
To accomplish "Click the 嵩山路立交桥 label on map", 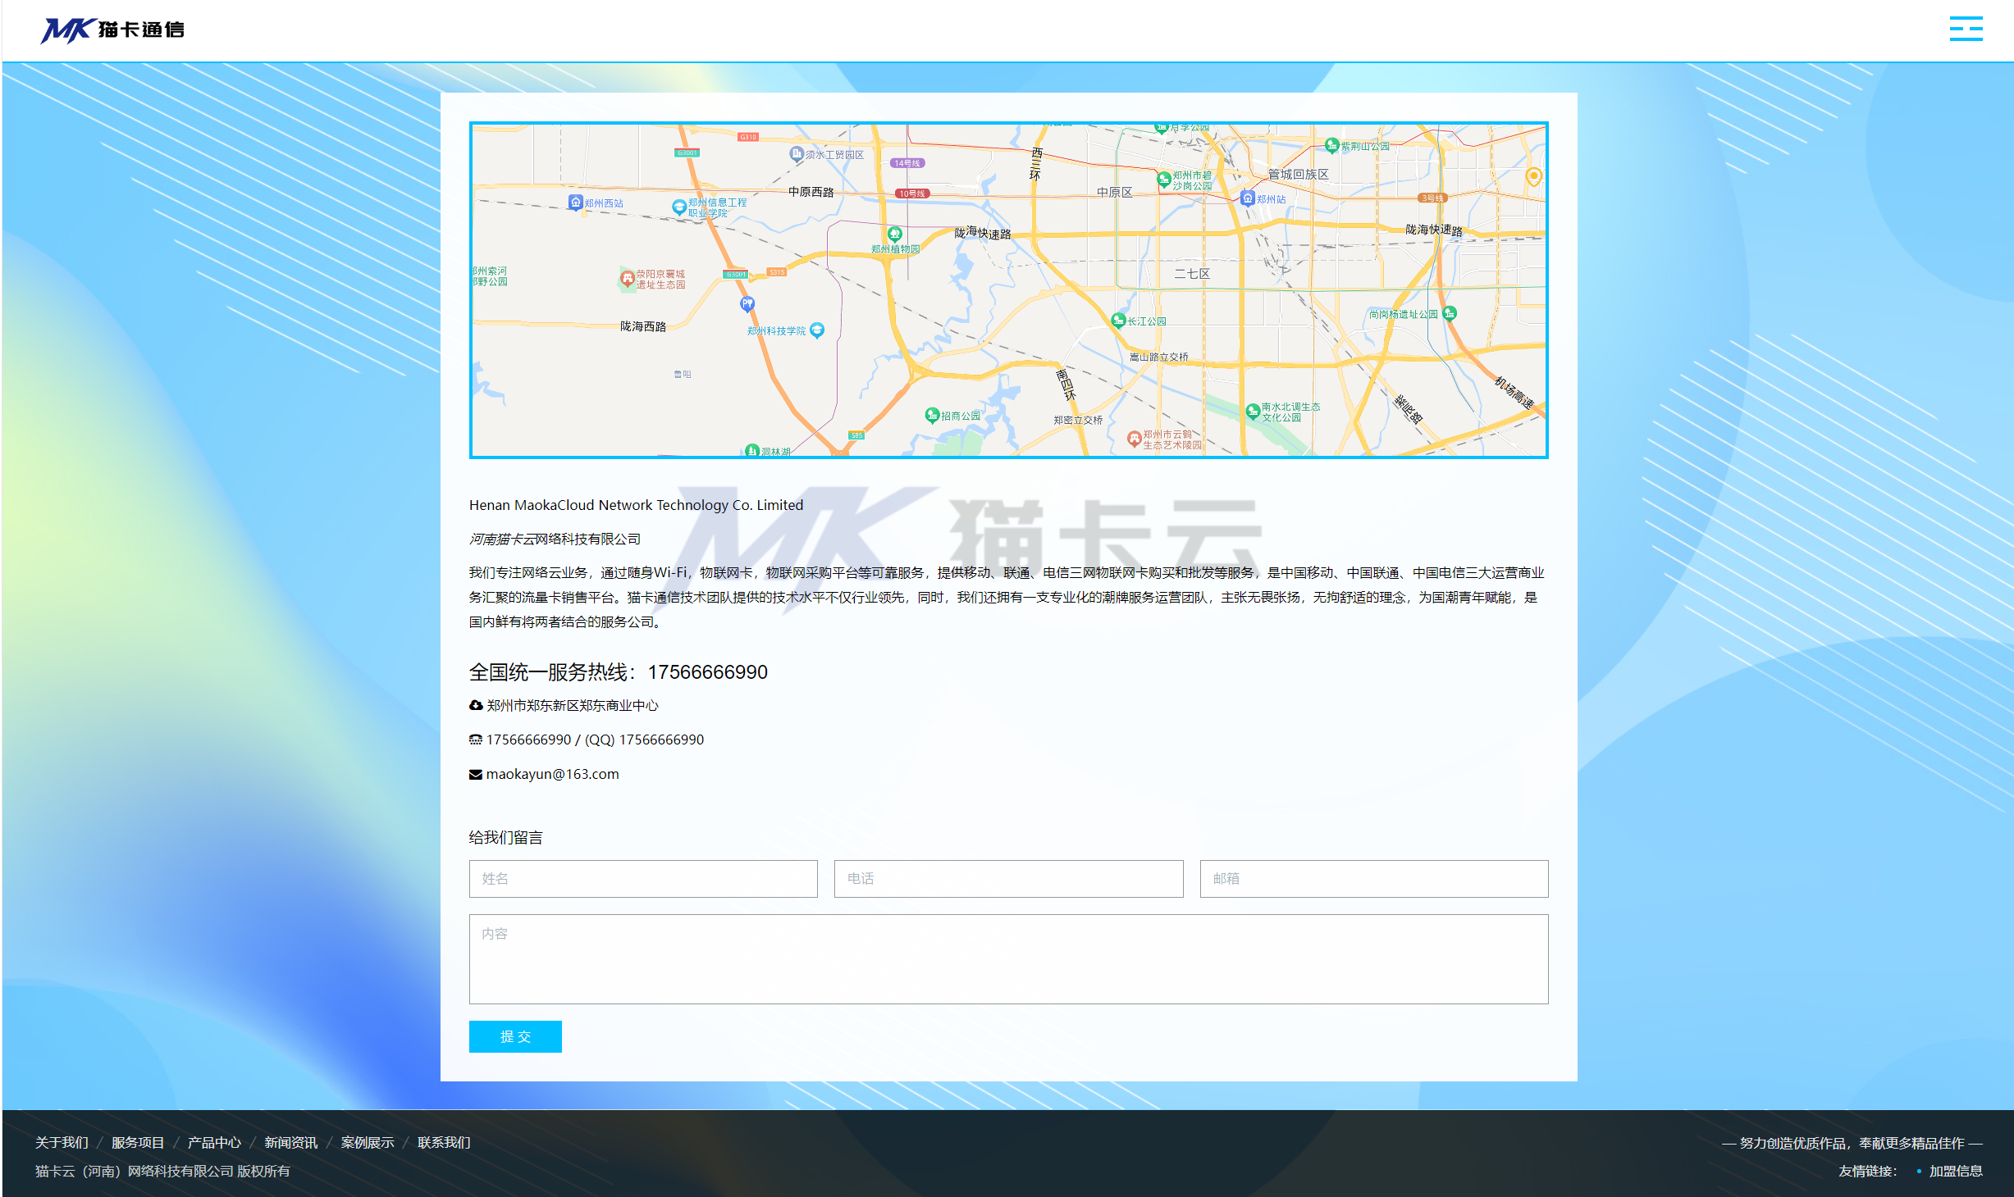I will pyautogui.click(x=1158, y=357).
